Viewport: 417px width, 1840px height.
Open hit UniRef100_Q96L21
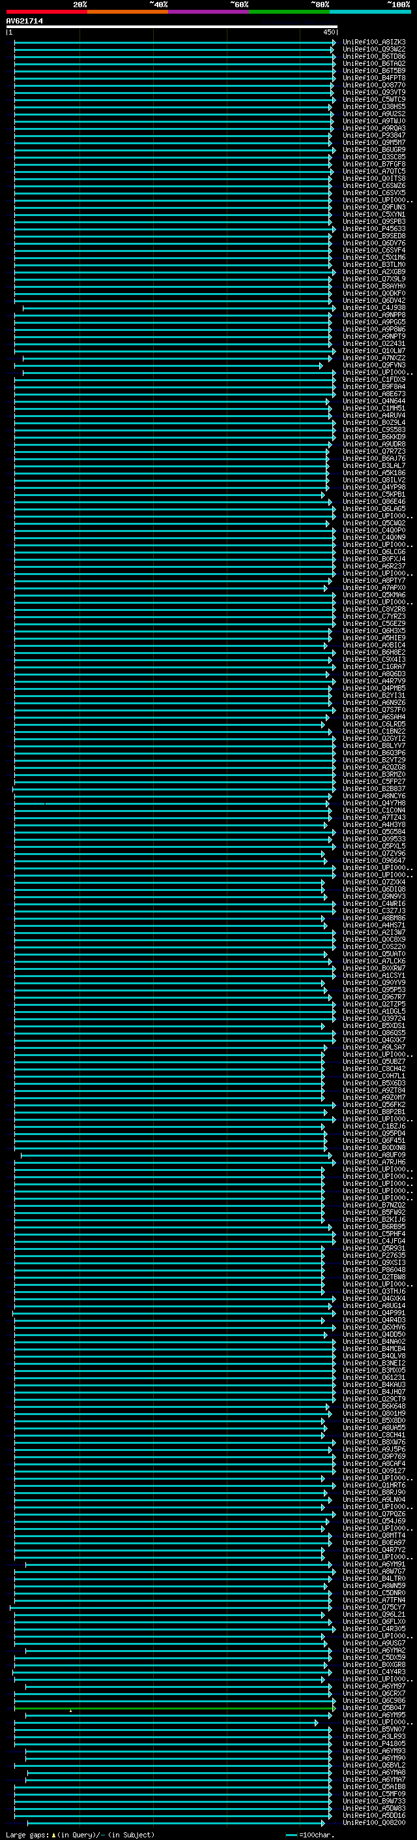pyautogui.click(x=373, y=1614)
